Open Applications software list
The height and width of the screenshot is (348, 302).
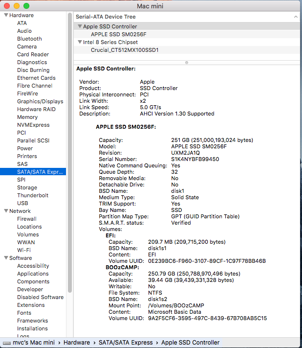[x=33, y=274]
